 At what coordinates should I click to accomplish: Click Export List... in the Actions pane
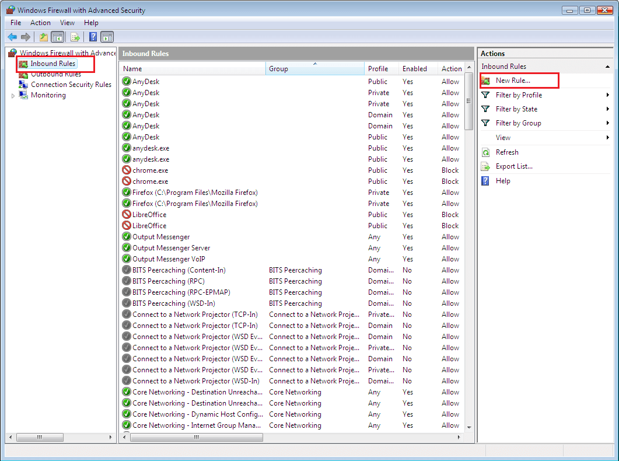[x=514, y=166]
